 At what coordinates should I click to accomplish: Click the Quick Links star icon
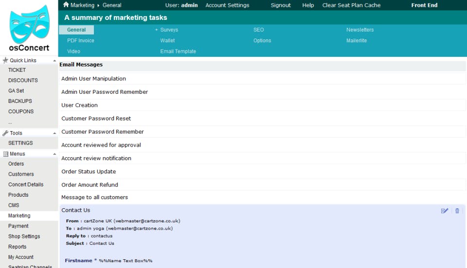pyautogui.click(x=5, y=60)
